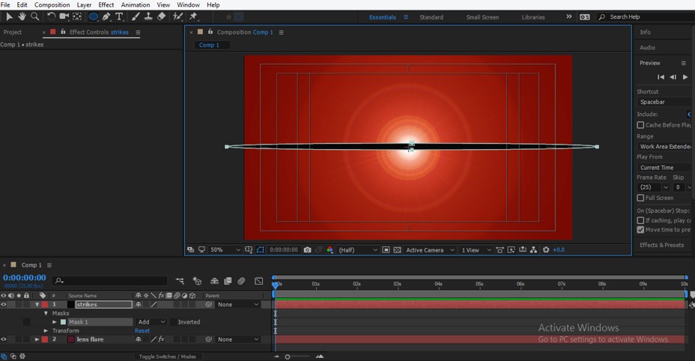Hide the lens flare layer
The height and width of the screenshot is (361, 695).
pyautogui.click(x=4, y=339)
